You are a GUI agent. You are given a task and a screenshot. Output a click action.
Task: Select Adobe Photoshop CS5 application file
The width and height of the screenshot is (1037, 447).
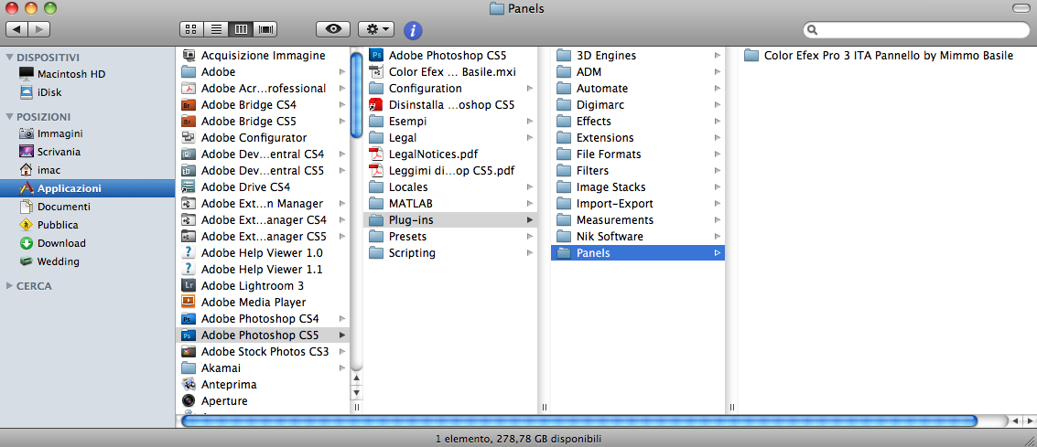450,56
